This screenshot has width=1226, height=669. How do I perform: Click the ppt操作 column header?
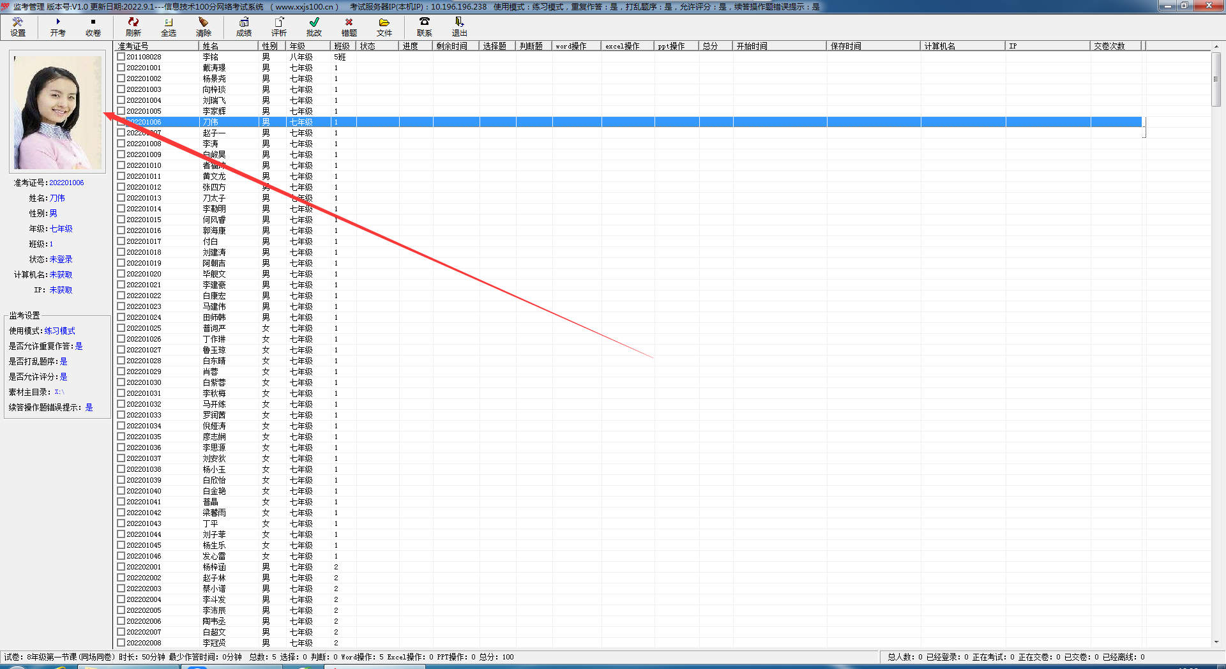tap(676, 46)
